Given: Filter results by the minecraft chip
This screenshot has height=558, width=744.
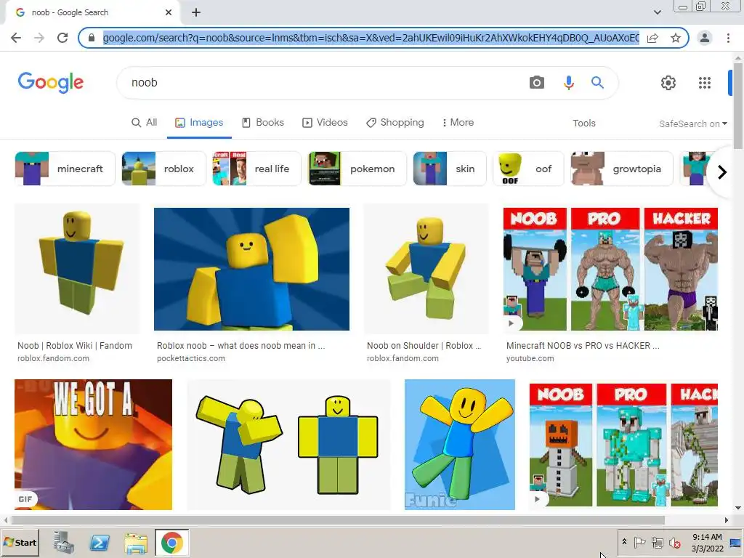Looking at the screenshot, I should 65,169.
